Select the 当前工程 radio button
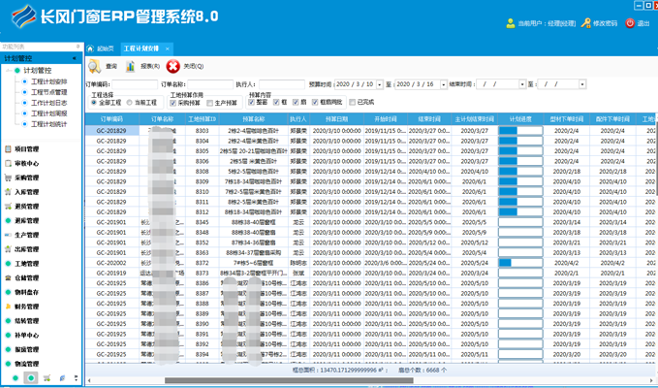This screenshot has height=388, width=658. pos(129,102)
